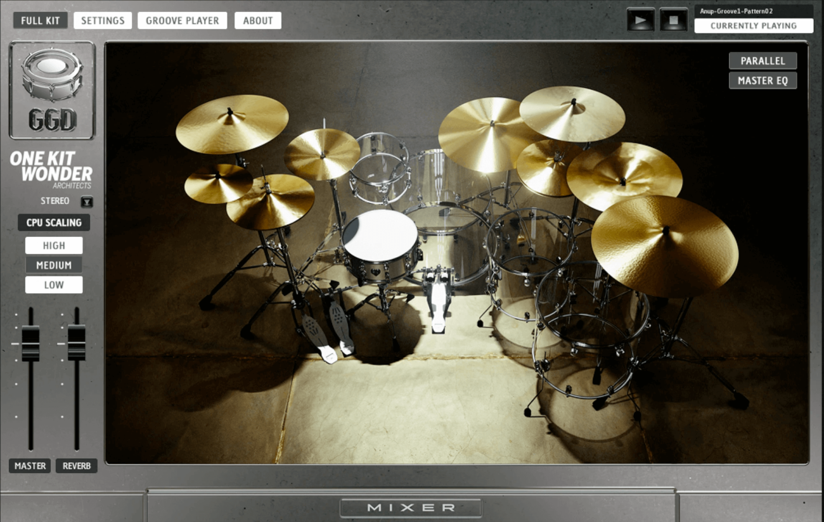The image size is (824, 522).
Task: Hit the top-left crash cymbal
Action: pos(231,124)
